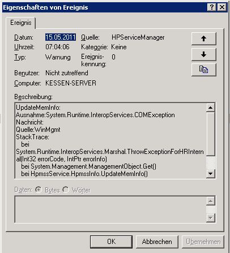Click description scrollbar up arrow
Screen dimensions: 230x253
pyautogui.click(x=210, y=108)
